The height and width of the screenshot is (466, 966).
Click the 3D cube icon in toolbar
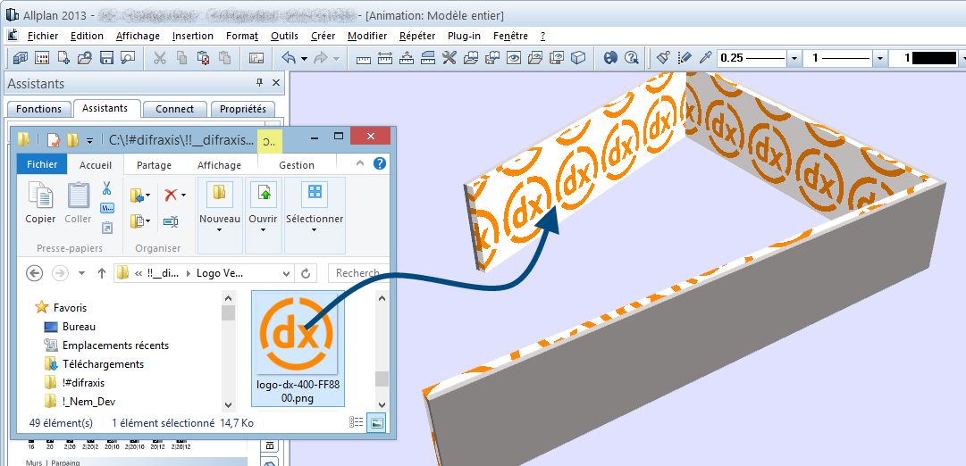[x=577, y=59]
